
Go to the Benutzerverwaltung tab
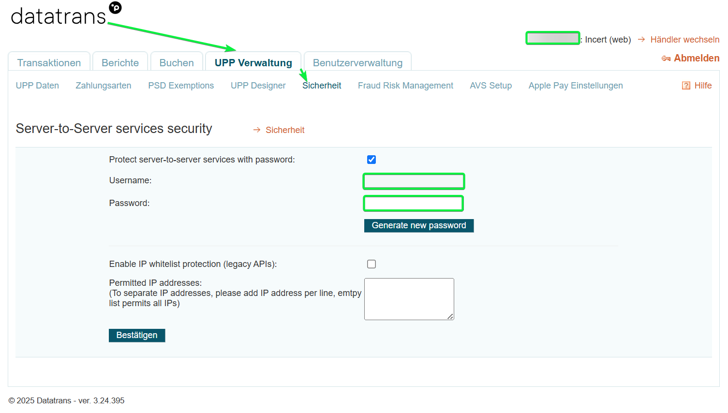(x=357, y=62)
